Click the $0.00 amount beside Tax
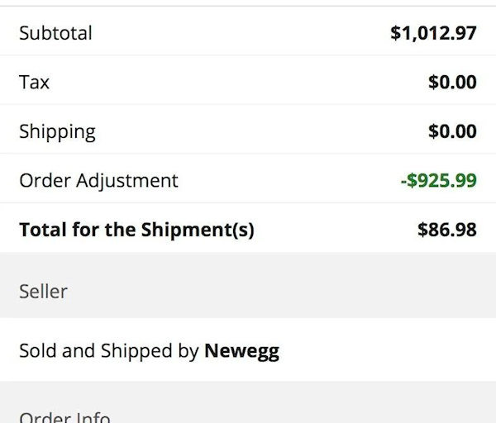This screenshot has height=423, width=496. click(452, 83)
